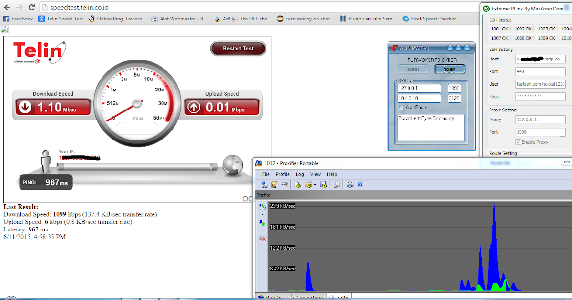Click the 1003 OK SSH status cell

coord(546,29)
